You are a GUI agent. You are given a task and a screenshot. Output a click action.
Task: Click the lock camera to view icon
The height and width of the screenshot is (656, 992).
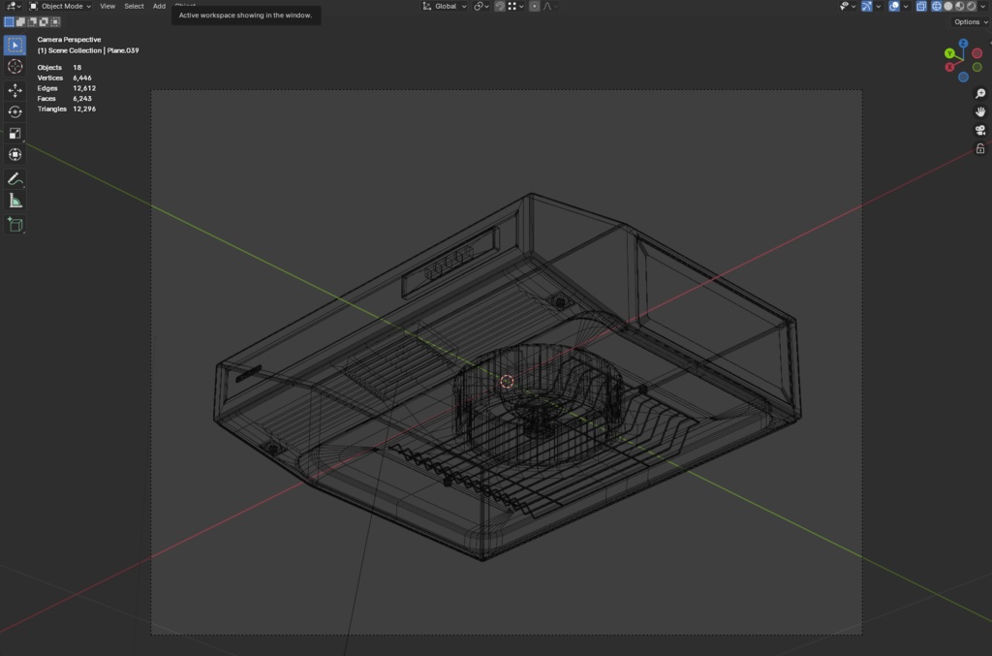980,148
